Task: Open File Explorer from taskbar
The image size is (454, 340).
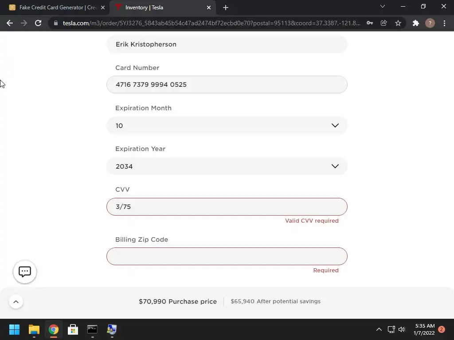Action: (34, 329)
